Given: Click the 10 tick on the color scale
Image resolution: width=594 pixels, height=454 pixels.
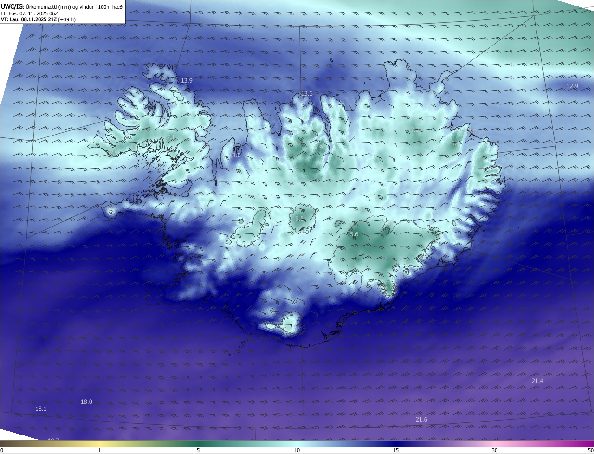Looking at the screenshot, I should [297, 450].
